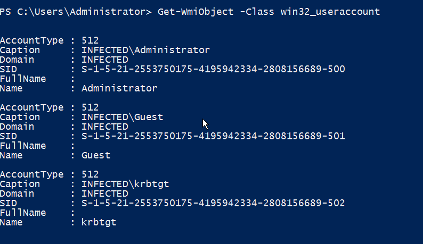The image size is (423, 244).
Task: Click the FullName label of the krbtgt entry
Action: click(x=23, y=213)
